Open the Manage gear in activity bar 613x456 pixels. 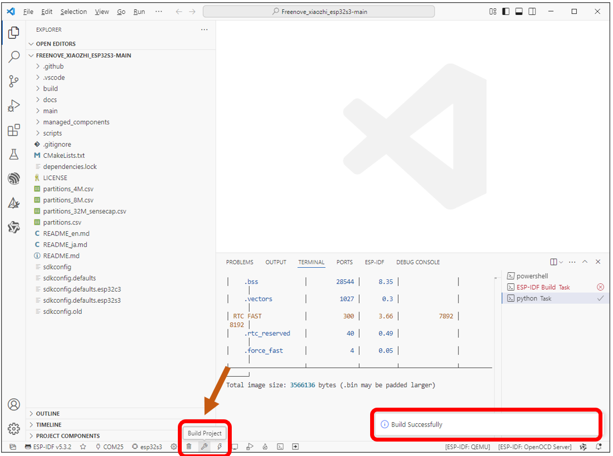tap(14, 429)
